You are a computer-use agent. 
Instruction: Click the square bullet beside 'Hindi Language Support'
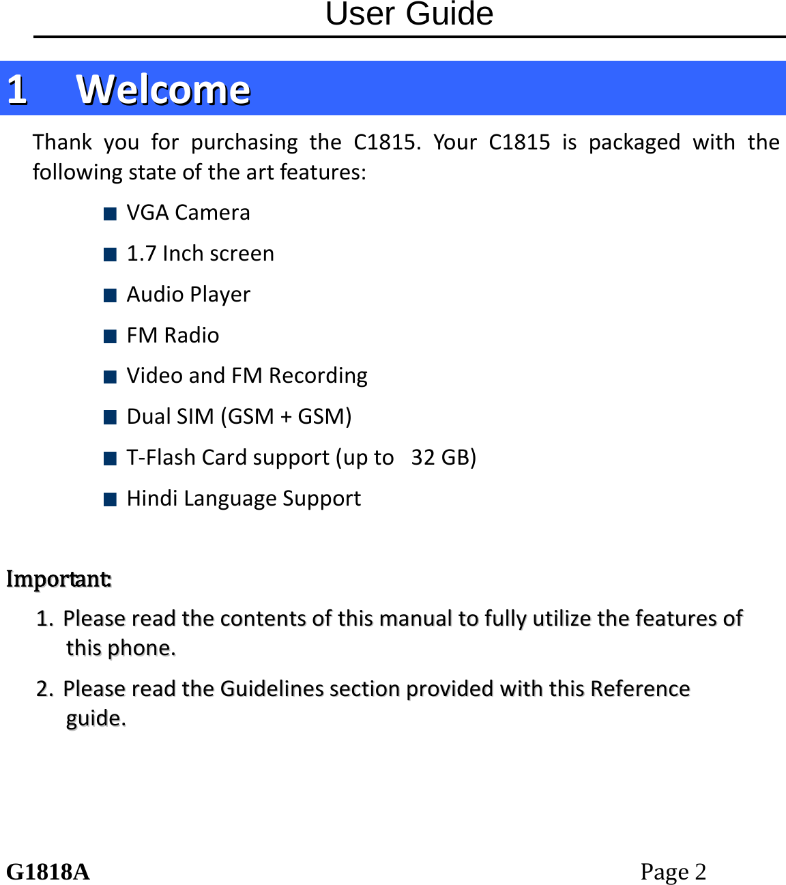pos(110,499)
